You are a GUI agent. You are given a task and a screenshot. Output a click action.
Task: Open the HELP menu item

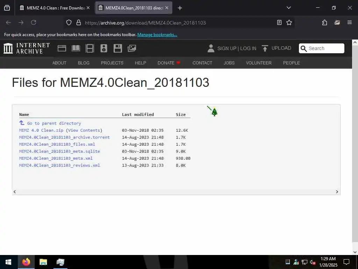141,63
